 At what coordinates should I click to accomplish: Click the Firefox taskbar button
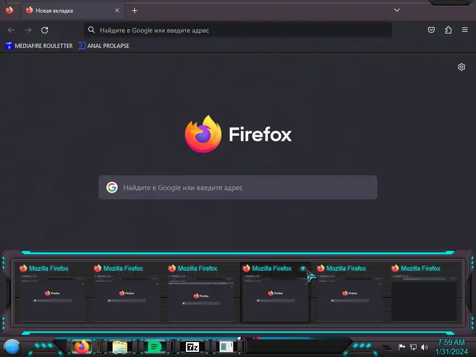pos(82,347)
